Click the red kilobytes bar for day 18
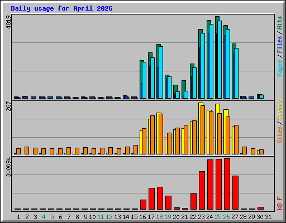 [160, 198]
